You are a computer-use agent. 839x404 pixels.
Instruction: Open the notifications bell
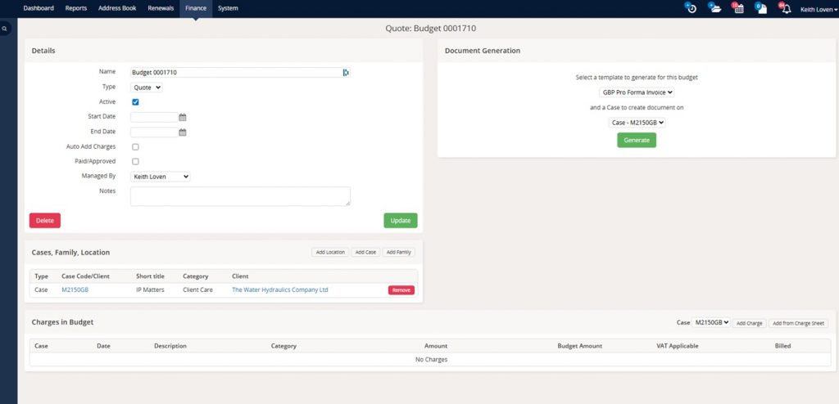785,8
